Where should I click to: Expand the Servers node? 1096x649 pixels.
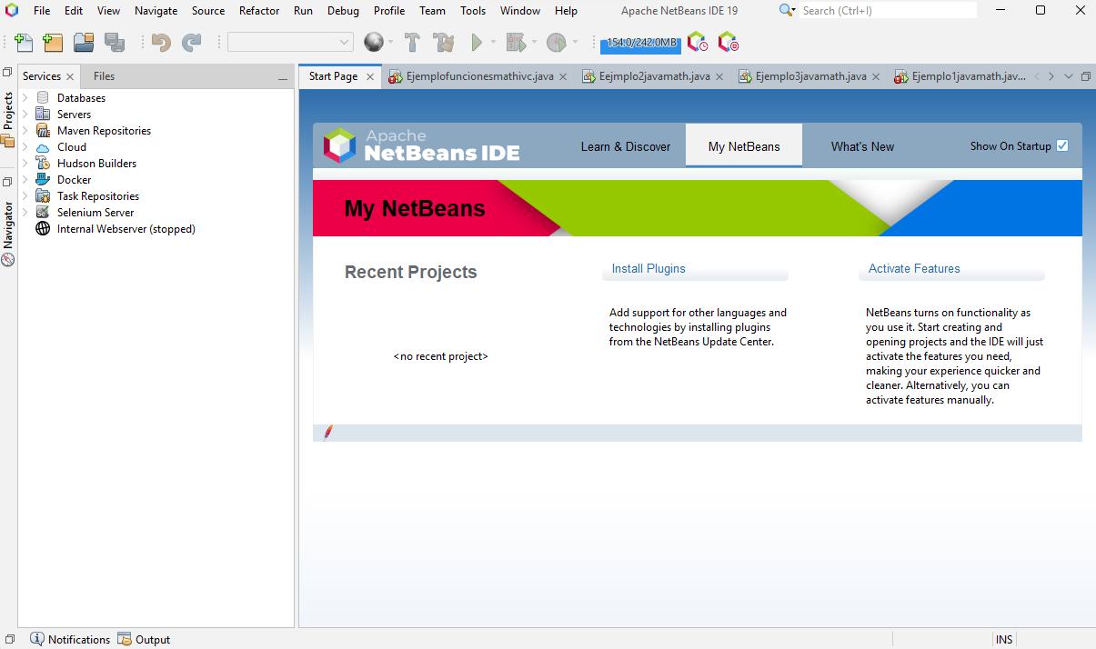click(25, 115)
